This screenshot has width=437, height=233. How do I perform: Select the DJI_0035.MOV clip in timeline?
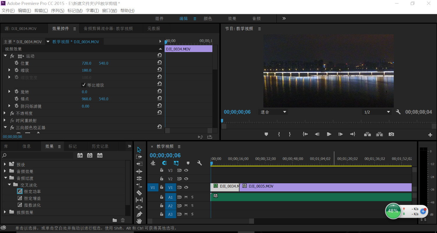click(325, 187)
